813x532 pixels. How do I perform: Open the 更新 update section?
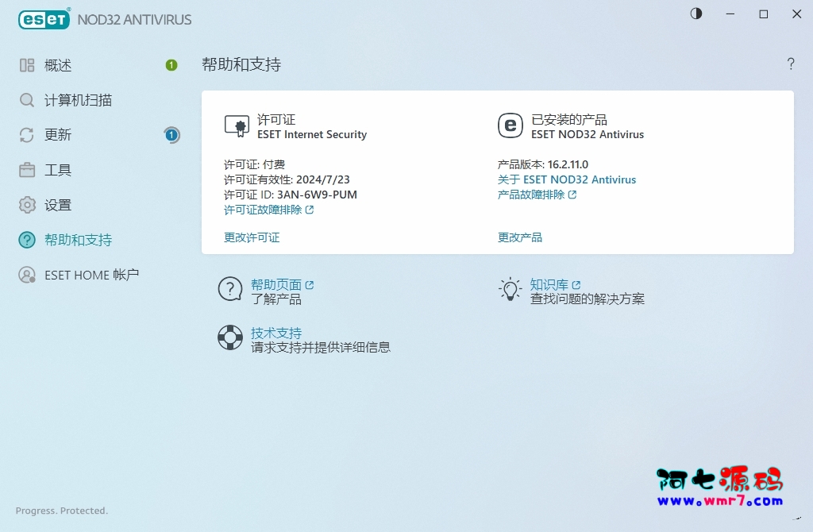[x=57, y=135]
